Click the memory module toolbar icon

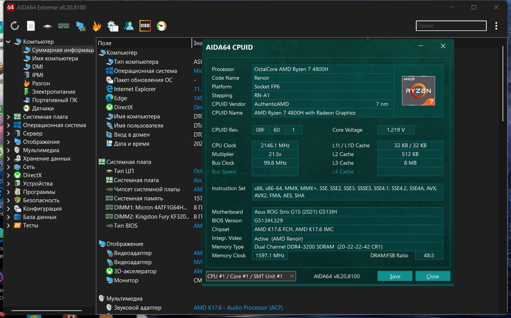pos(63,26)
